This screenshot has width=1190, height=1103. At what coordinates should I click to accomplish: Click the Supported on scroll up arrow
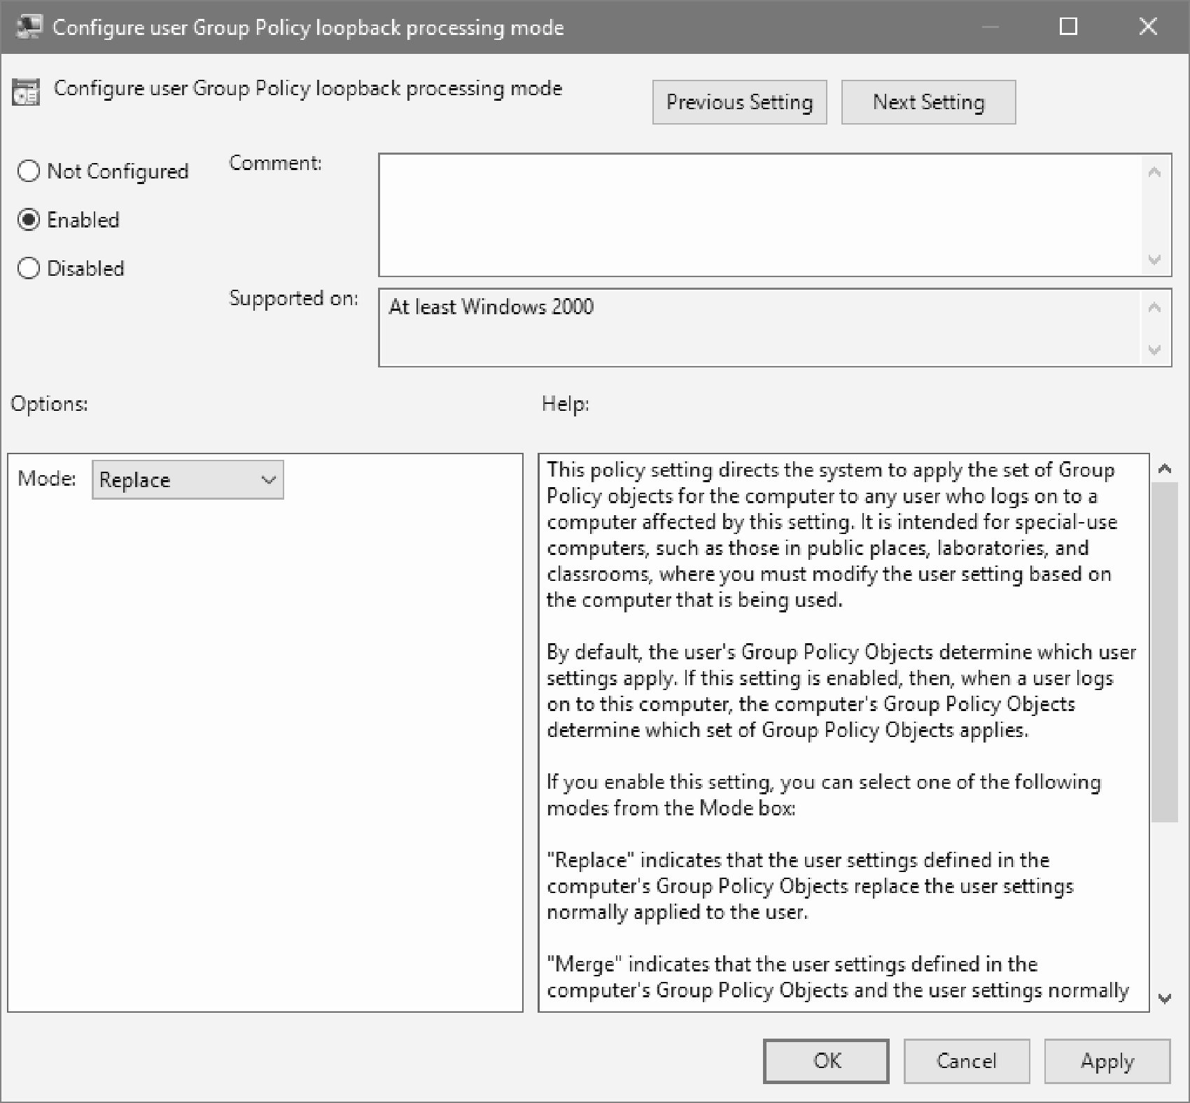(1155, 307)
